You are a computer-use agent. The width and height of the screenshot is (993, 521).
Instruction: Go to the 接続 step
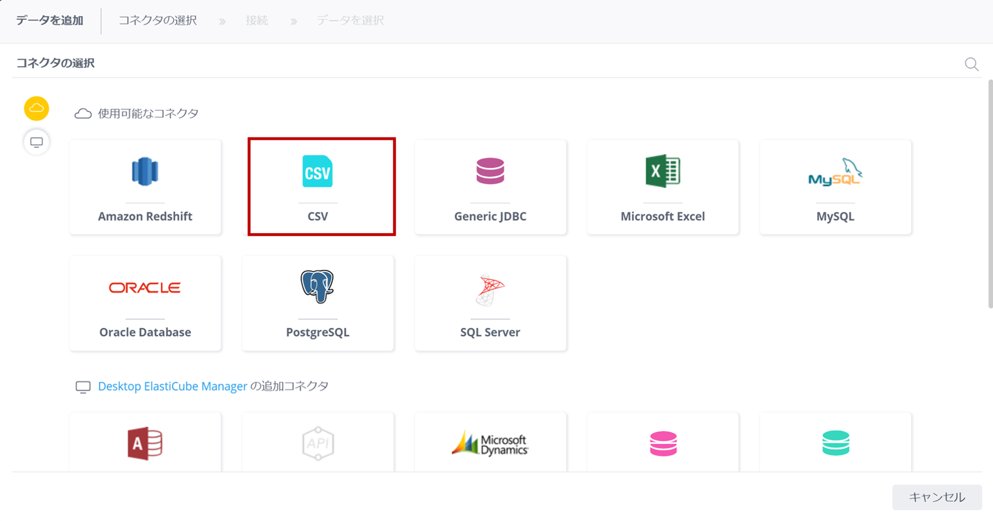[x=257, y=20]
